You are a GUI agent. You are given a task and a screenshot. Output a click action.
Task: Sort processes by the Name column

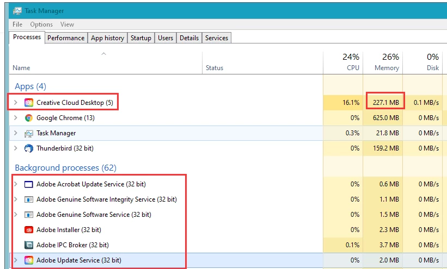tap(106, 62)
